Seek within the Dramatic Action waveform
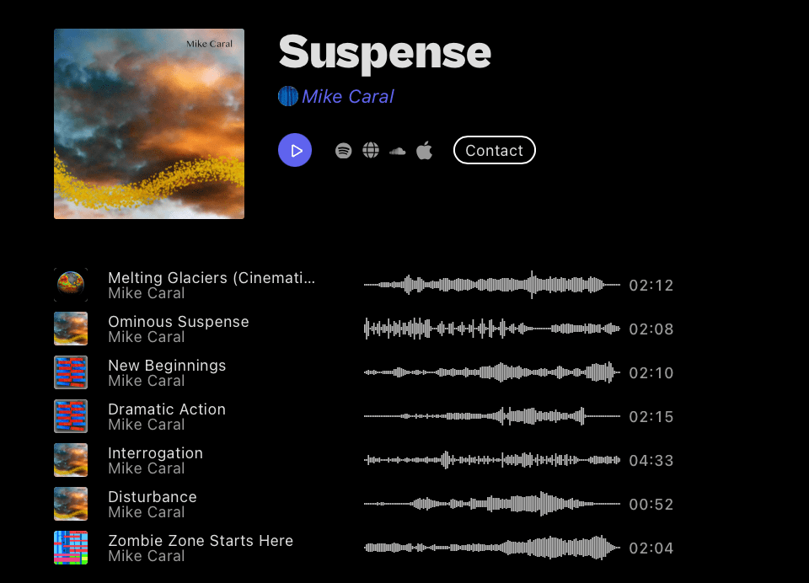The width and height of the screenshot is (809, 583). [491, 416]
